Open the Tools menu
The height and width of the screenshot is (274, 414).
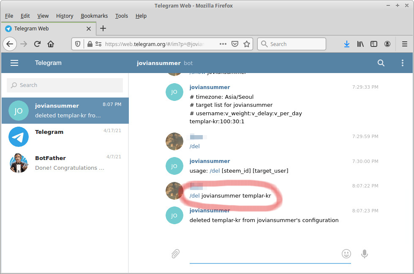pyautogui.click(x=122, y=16)
